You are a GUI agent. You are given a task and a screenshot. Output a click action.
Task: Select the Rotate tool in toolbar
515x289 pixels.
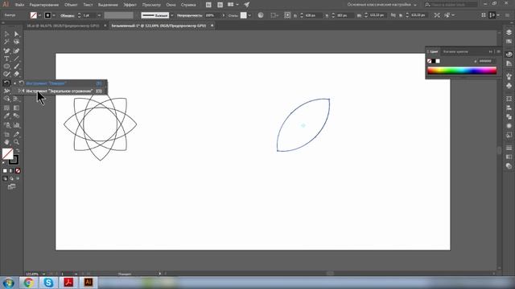pyautogui.click(x=6, y=83)
